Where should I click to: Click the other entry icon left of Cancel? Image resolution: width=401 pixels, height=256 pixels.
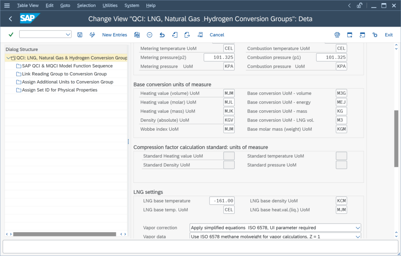(x=200, y=35)
